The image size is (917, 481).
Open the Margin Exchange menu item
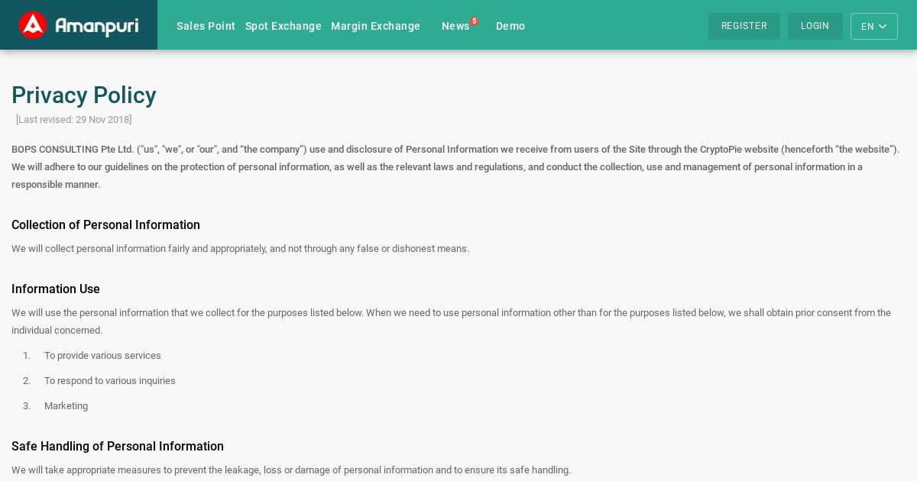(375, 26)
